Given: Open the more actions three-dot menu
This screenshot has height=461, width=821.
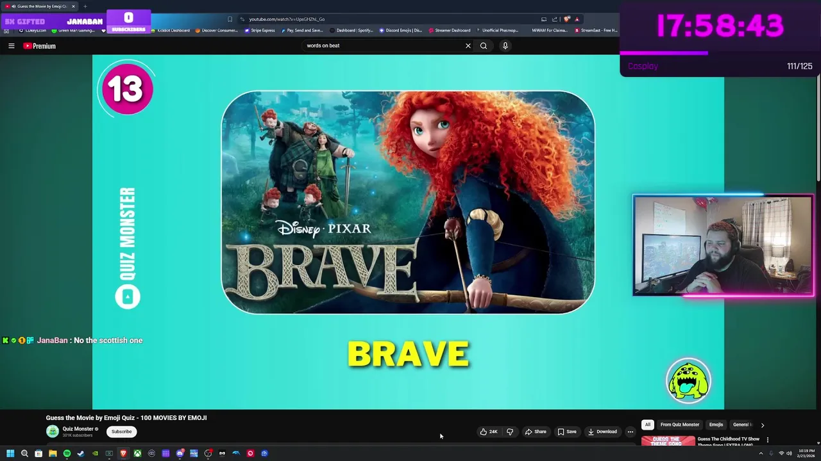Looking at the screenshot, I should [631, 432].
